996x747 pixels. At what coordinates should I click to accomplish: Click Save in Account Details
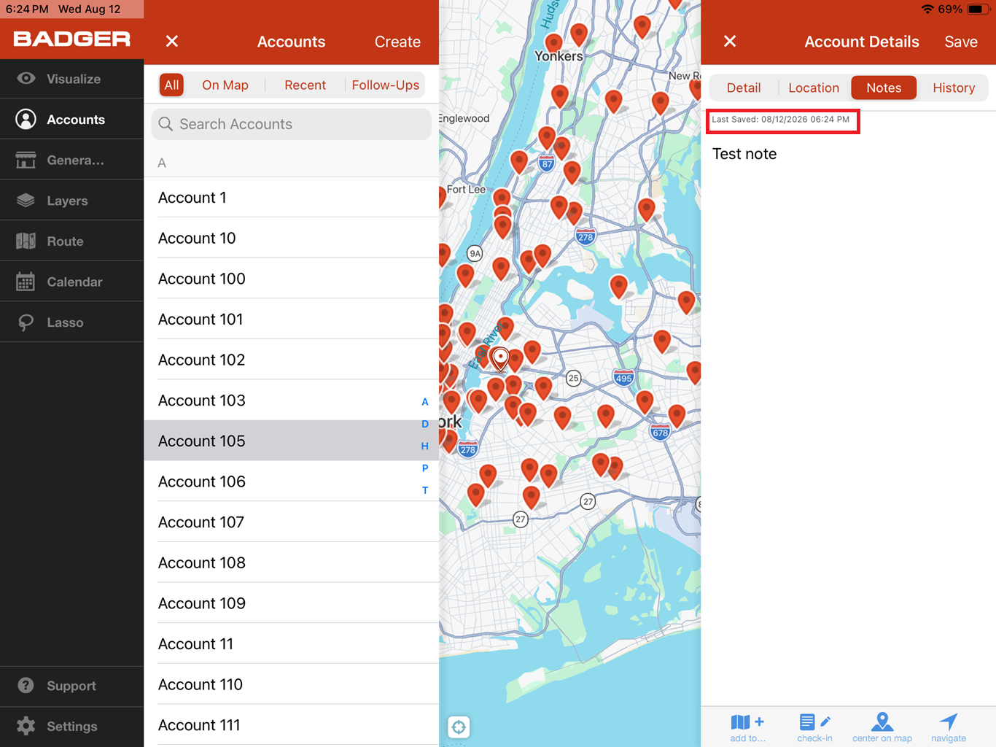(961, 42)
